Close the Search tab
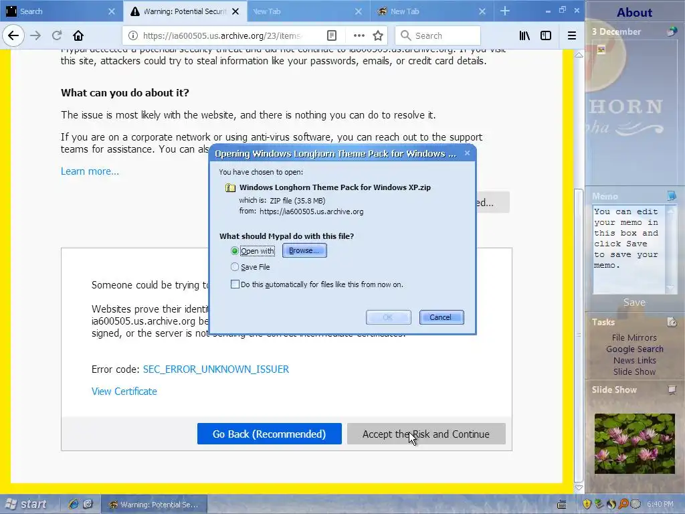Screen dimensions: 685x514 (112, 11)
